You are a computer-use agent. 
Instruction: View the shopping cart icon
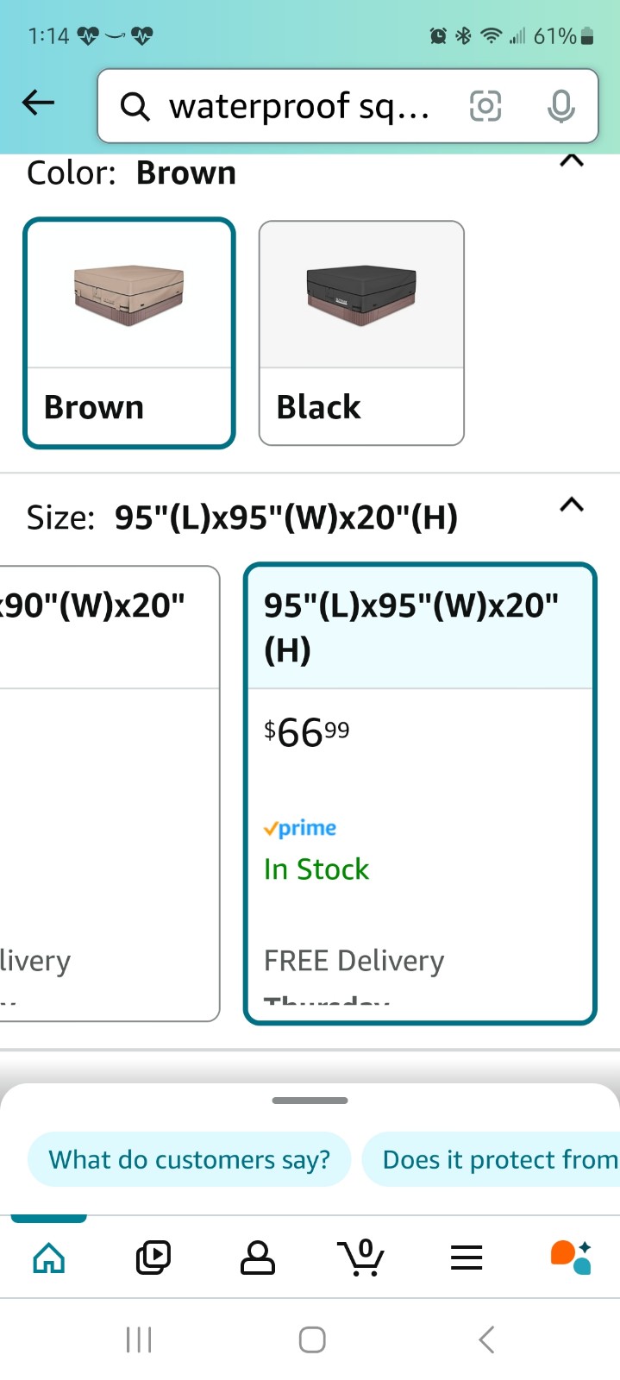click(361, 1258)
